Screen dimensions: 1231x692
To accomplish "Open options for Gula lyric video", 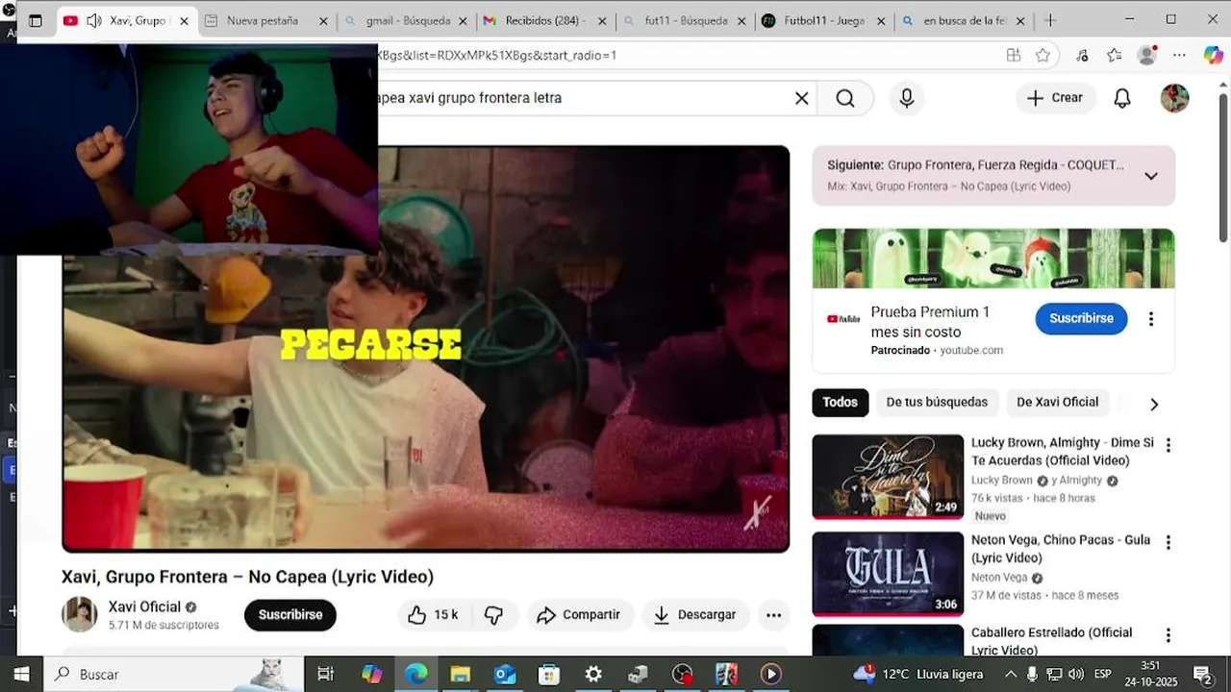I will pos(1168,542).
